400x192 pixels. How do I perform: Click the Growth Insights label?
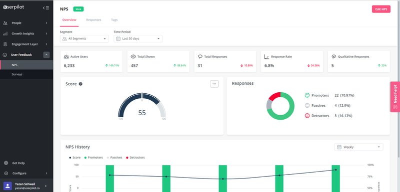(22, 33)
